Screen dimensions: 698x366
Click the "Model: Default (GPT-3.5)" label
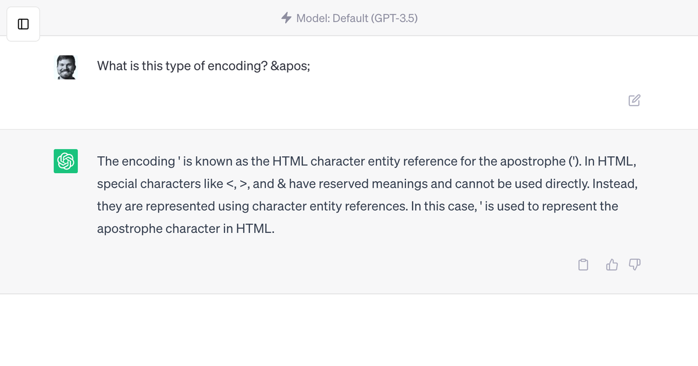click(x=357, y=18)
